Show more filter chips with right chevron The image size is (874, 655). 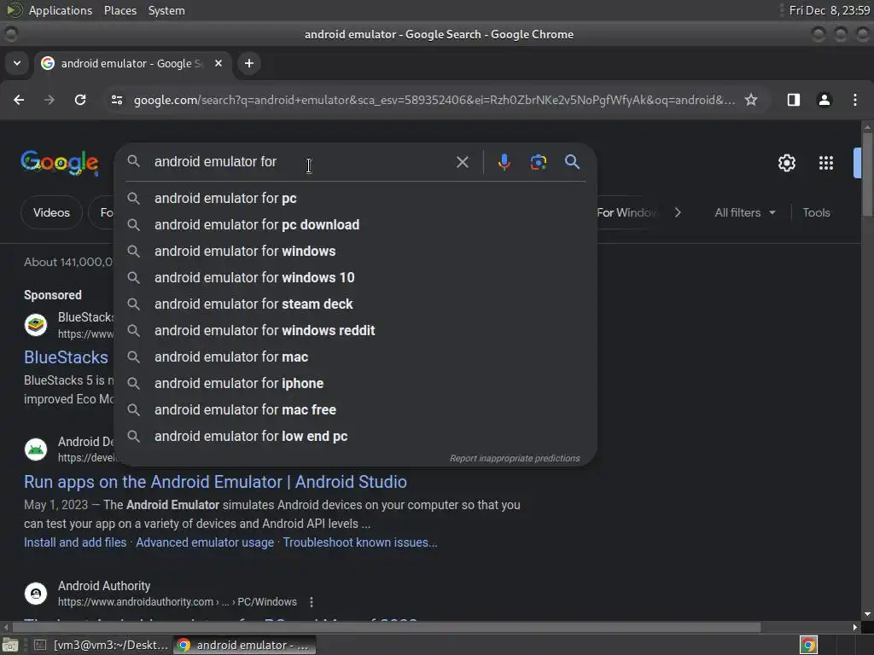pos(677,212)
